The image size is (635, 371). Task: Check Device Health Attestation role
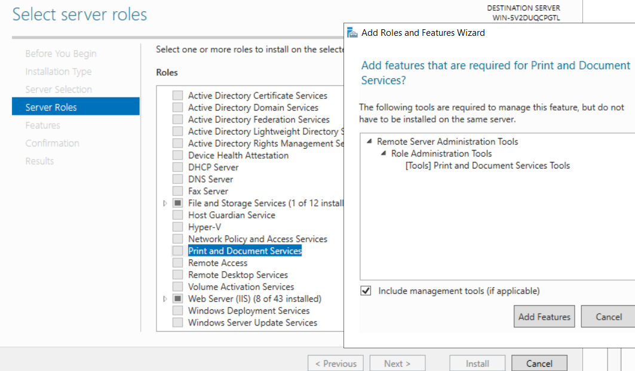pos(177,155)
